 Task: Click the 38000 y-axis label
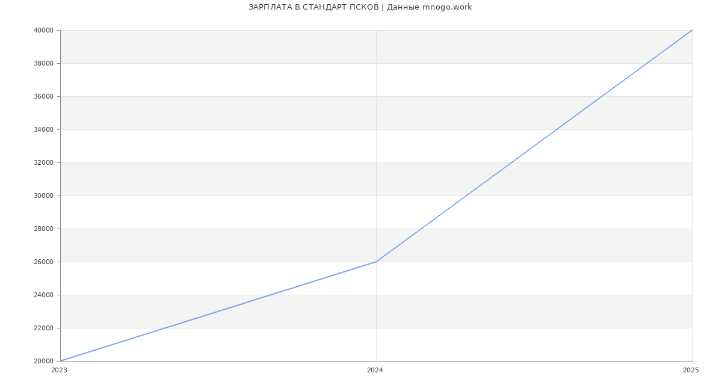click(44, 63)
